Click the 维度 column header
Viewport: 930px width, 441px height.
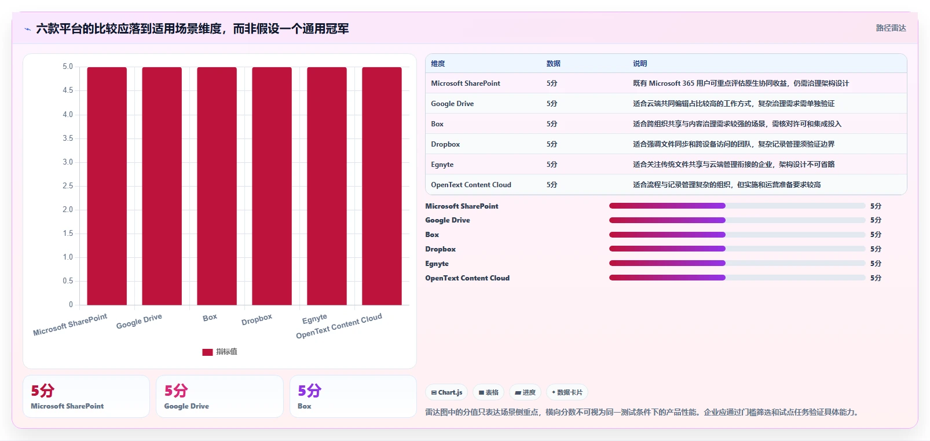coord(438,64)
